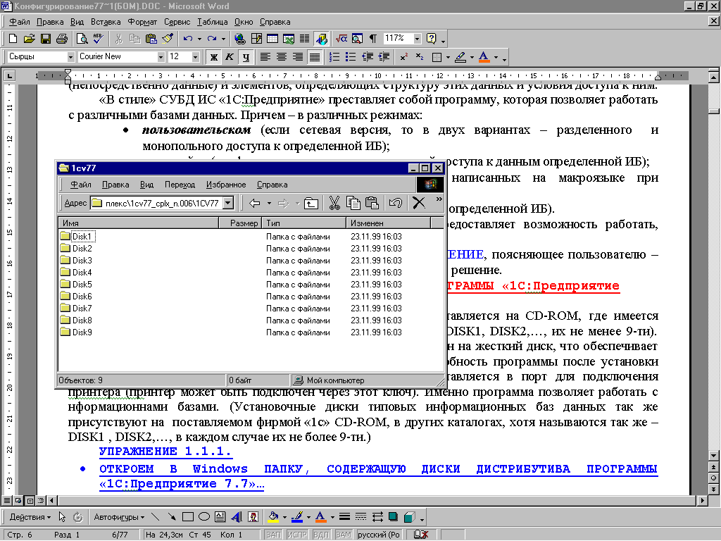The width and height of the screenshot is (721, 541).
Task: Toggle ИСПР track changes in status bar
Action: 297,535
